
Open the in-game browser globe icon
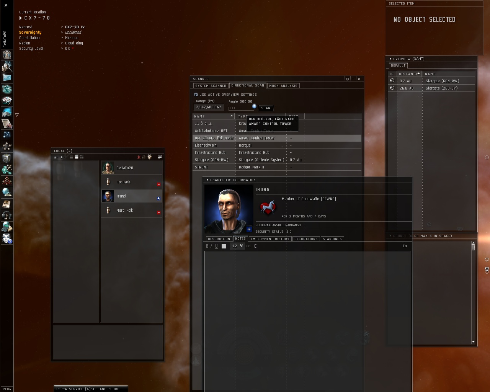click(x=7, y=192)
